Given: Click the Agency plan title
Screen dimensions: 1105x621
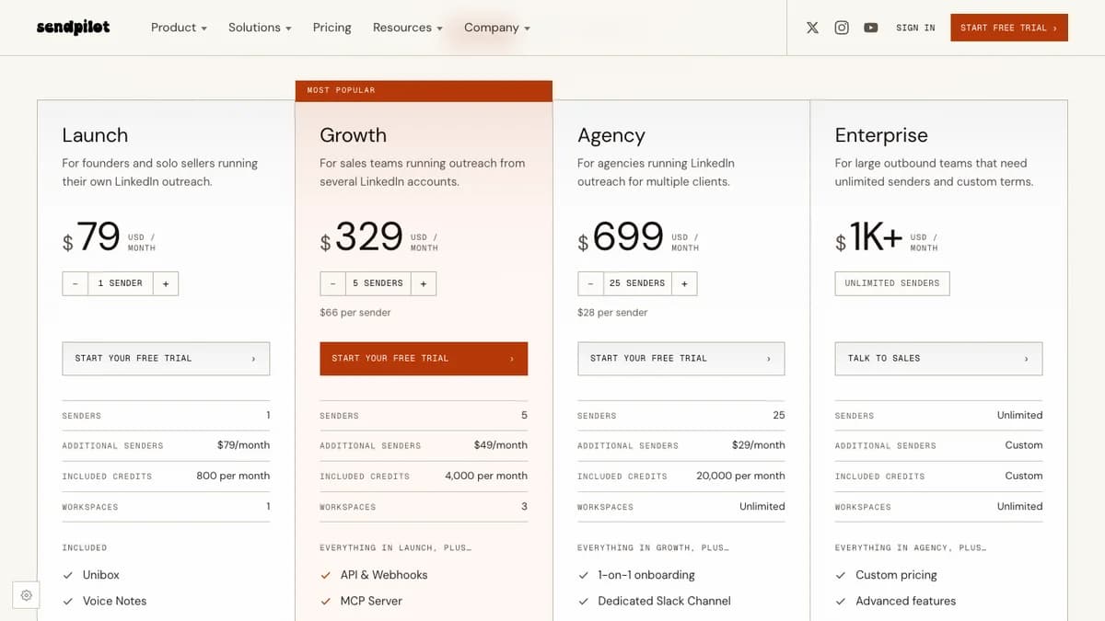Looking at the screenshot, I should click(x=611, y=136).
